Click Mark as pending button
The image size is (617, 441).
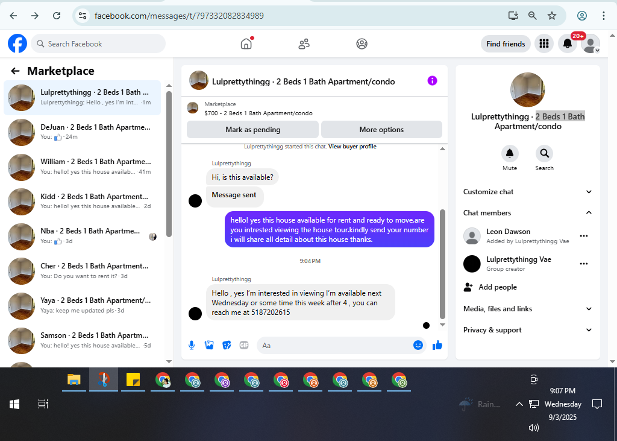[252, 130]
